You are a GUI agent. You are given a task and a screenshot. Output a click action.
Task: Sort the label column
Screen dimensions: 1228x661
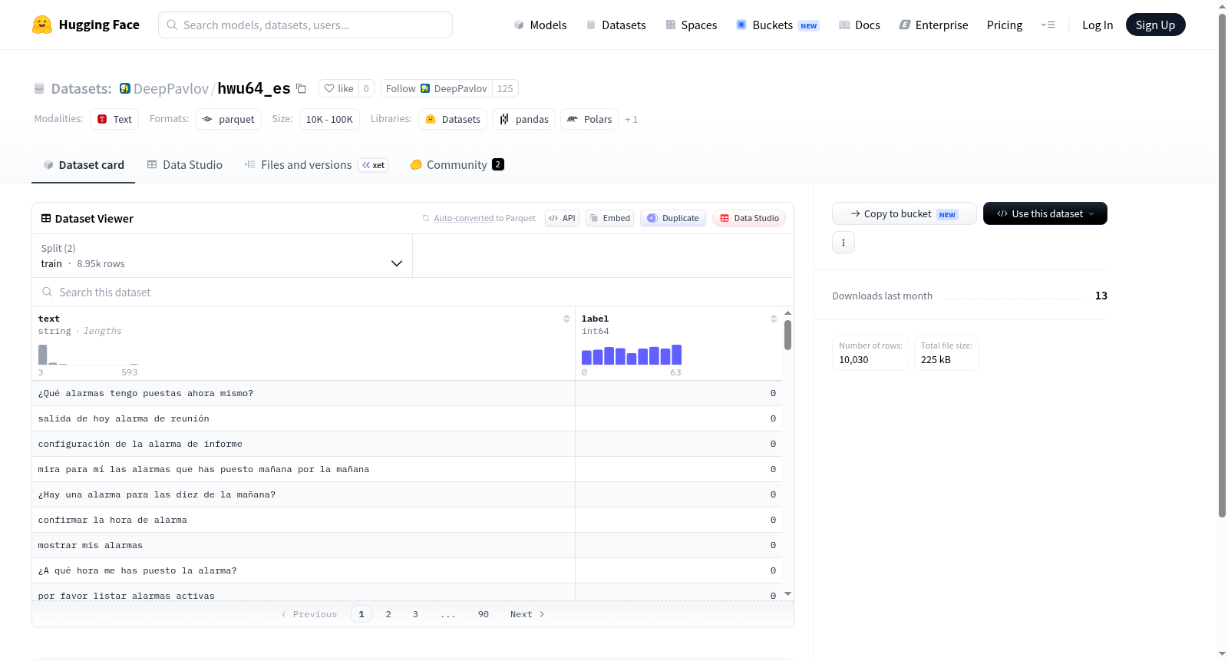(x=774, y=319)
